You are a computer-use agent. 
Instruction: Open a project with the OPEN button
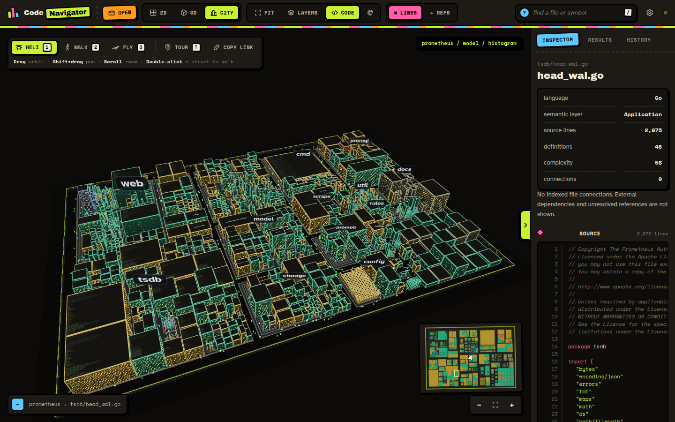point(120,13)
